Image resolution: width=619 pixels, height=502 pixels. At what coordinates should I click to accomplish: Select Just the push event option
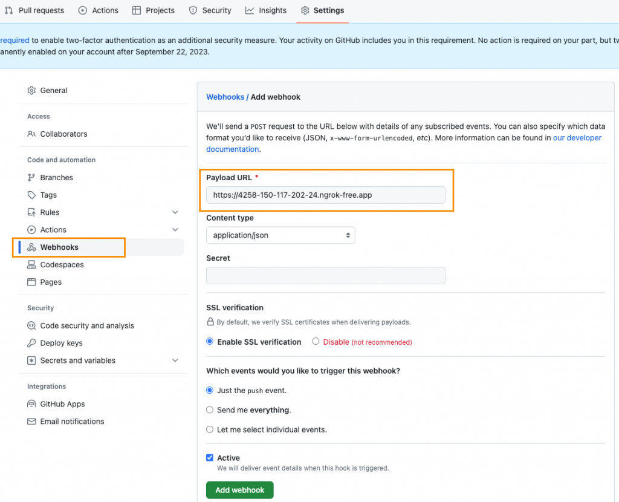click(x=210, y=390)
